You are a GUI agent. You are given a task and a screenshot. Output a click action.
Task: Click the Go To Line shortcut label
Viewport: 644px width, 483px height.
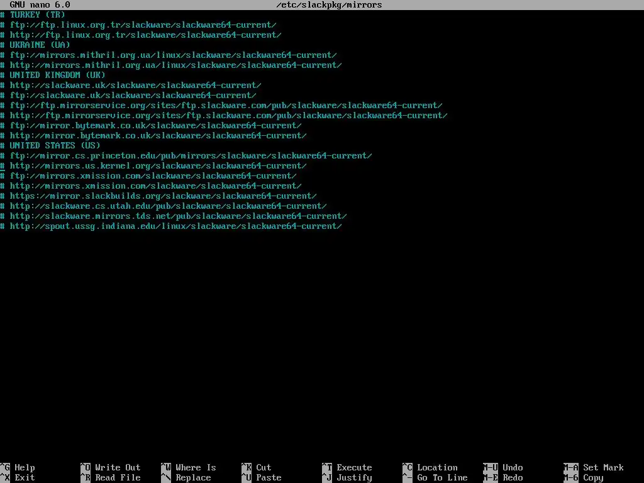tap(442, 478)
